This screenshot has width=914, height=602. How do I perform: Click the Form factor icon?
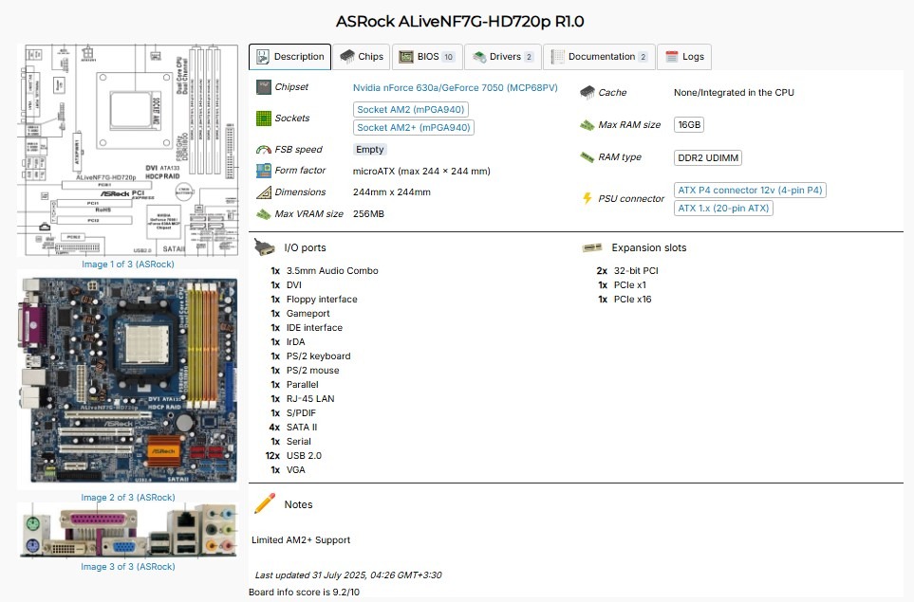(x=264, y=171)
